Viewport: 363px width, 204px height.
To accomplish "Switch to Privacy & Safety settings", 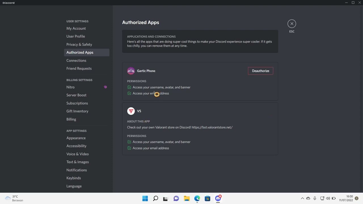I will coord(79,44).
